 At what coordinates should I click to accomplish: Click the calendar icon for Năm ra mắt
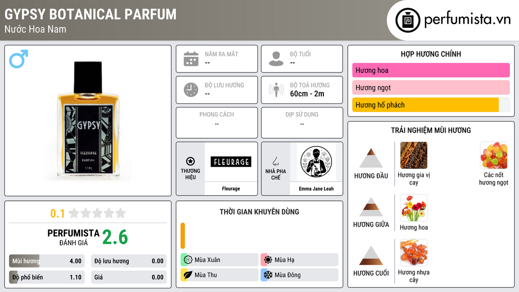(x=191, y=59)
